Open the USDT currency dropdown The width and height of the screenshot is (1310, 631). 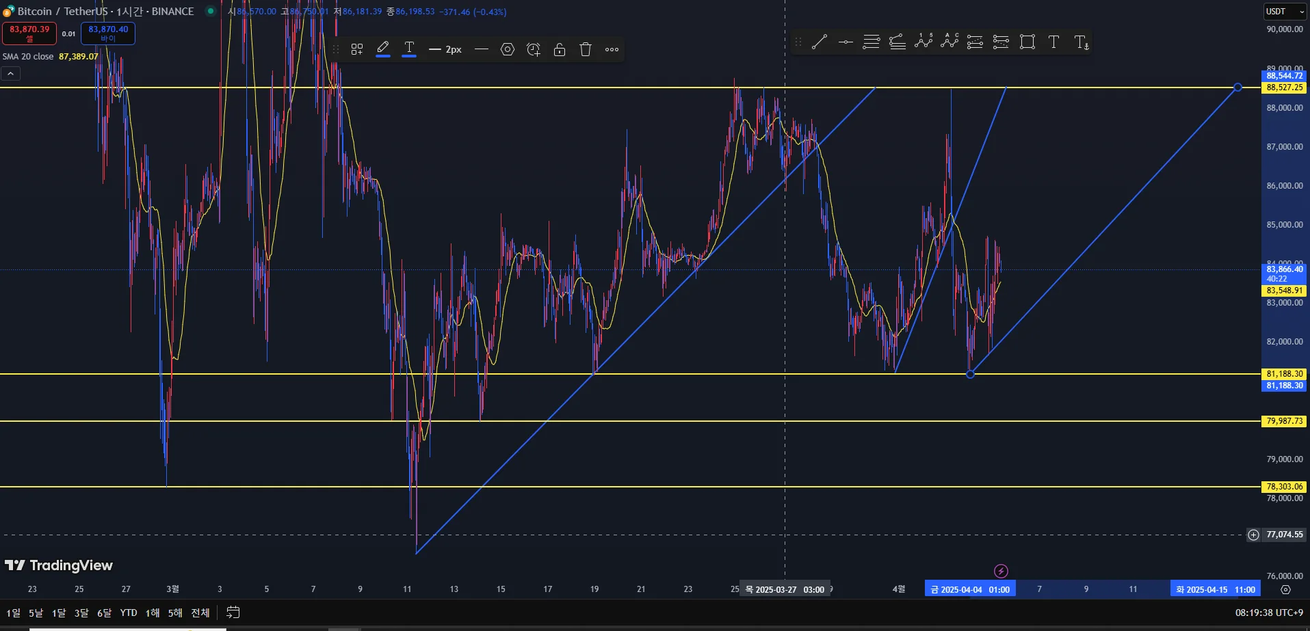pyautogui.click(x=1285, y=12)
